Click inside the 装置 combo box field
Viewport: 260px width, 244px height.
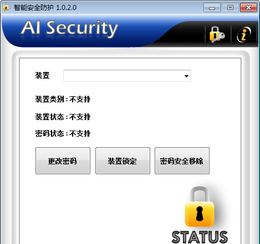click(127, 76)
